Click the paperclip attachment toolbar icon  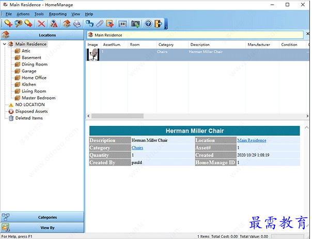coord(100,24)
